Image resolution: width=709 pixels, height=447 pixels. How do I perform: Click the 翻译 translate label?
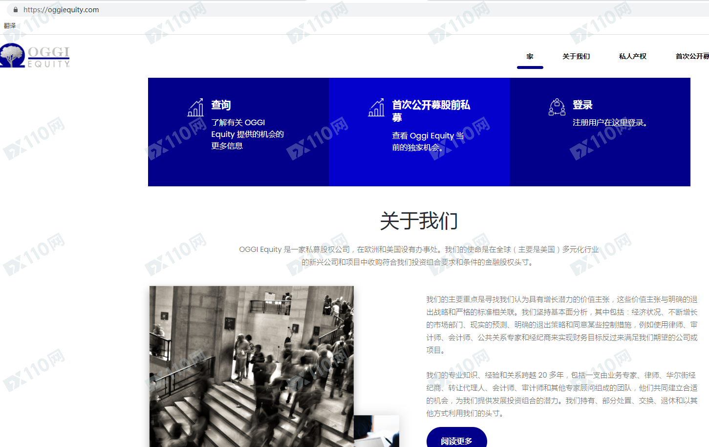click(10, 26)
